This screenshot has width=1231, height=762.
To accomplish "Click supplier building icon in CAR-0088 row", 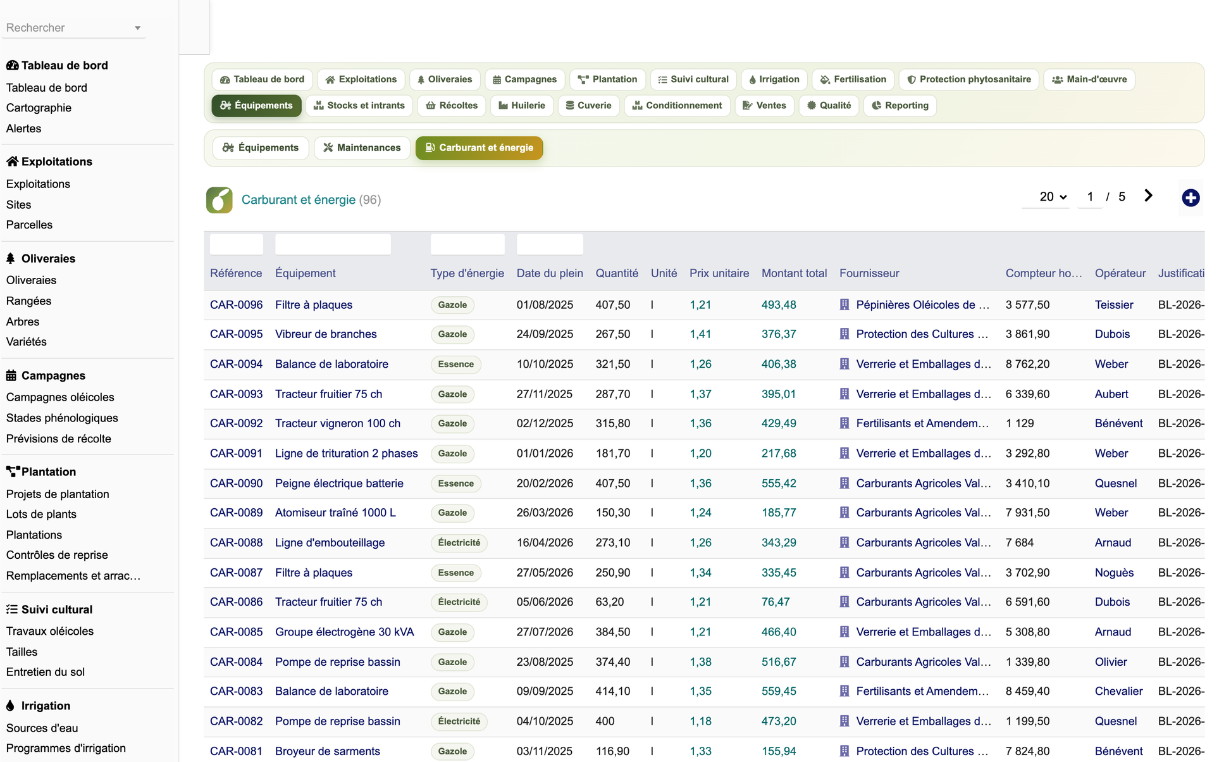I will coord(844,542).
